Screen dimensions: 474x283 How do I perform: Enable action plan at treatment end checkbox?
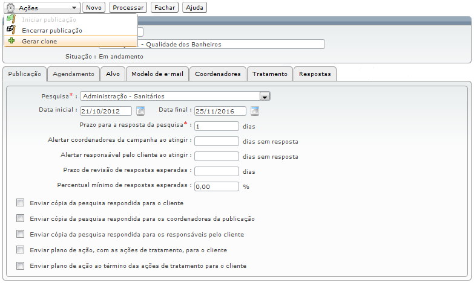click(x=21, y=266)
